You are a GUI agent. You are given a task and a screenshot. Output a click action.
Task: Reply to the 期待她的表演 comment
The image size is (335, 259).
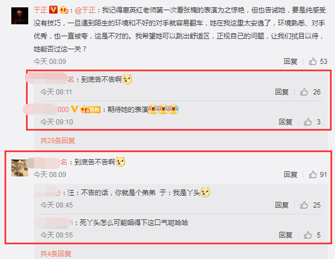point(285,122)
